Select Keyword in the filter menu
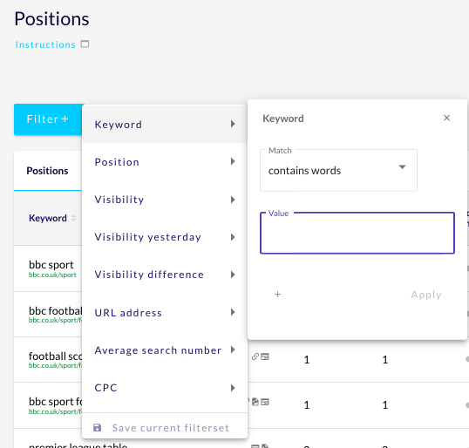The height and width of the screenshot is (448, 469). 165,124
